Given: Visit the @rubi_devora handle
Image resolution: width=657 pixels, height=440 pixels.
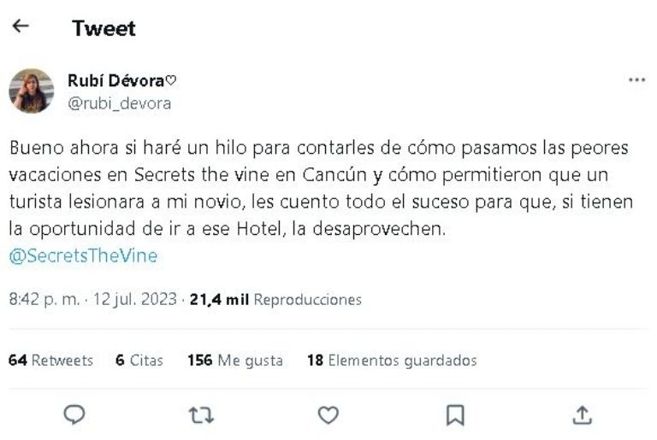Looking at the screenshot, I should 120,103.
